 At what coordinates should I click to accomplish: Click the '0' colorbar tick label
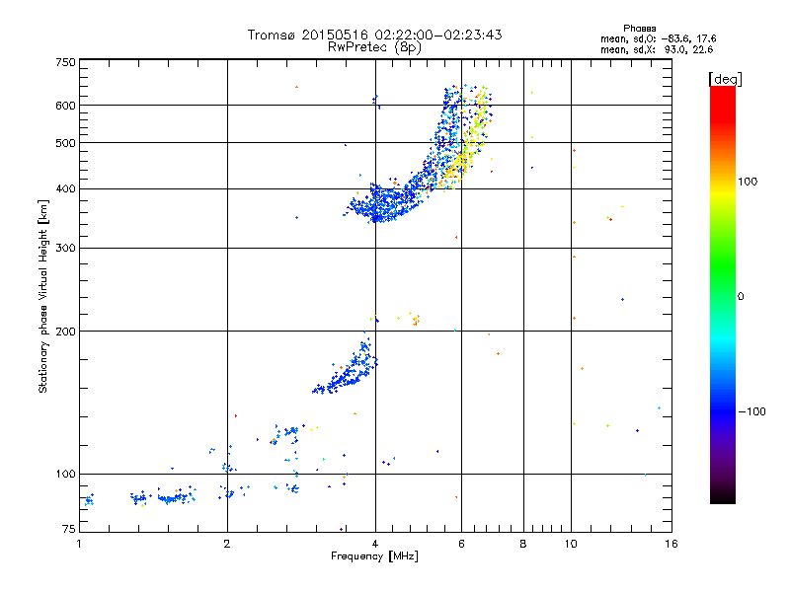[x=741, y=297]
